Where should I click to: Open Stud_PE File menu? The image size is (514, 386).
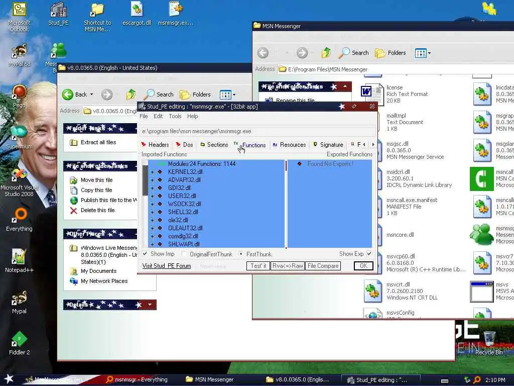[144, 116]
